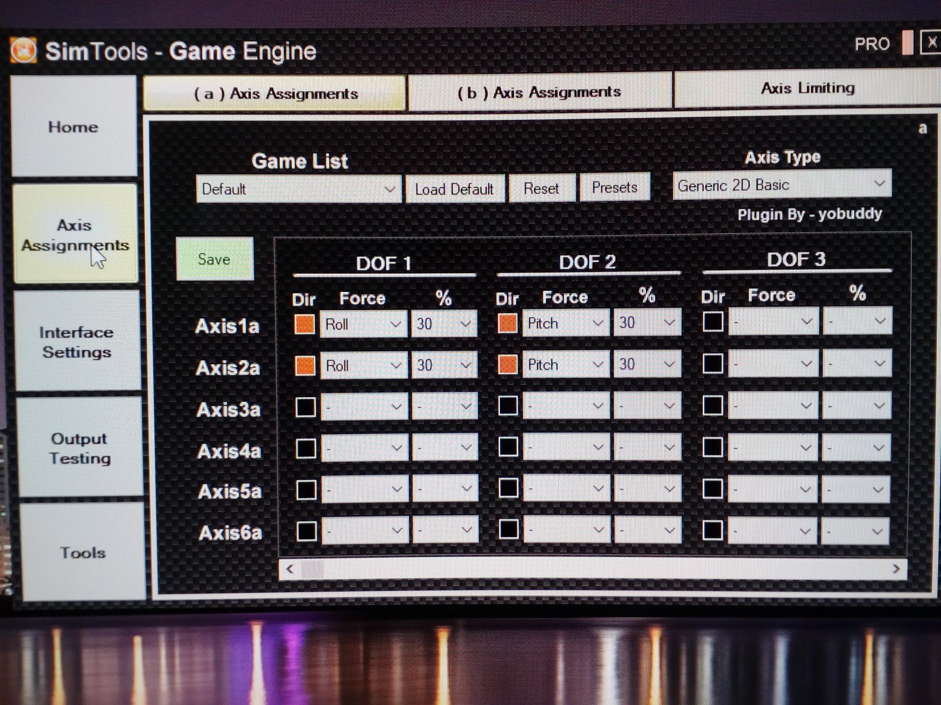Click the PRO label

[872, 44]
